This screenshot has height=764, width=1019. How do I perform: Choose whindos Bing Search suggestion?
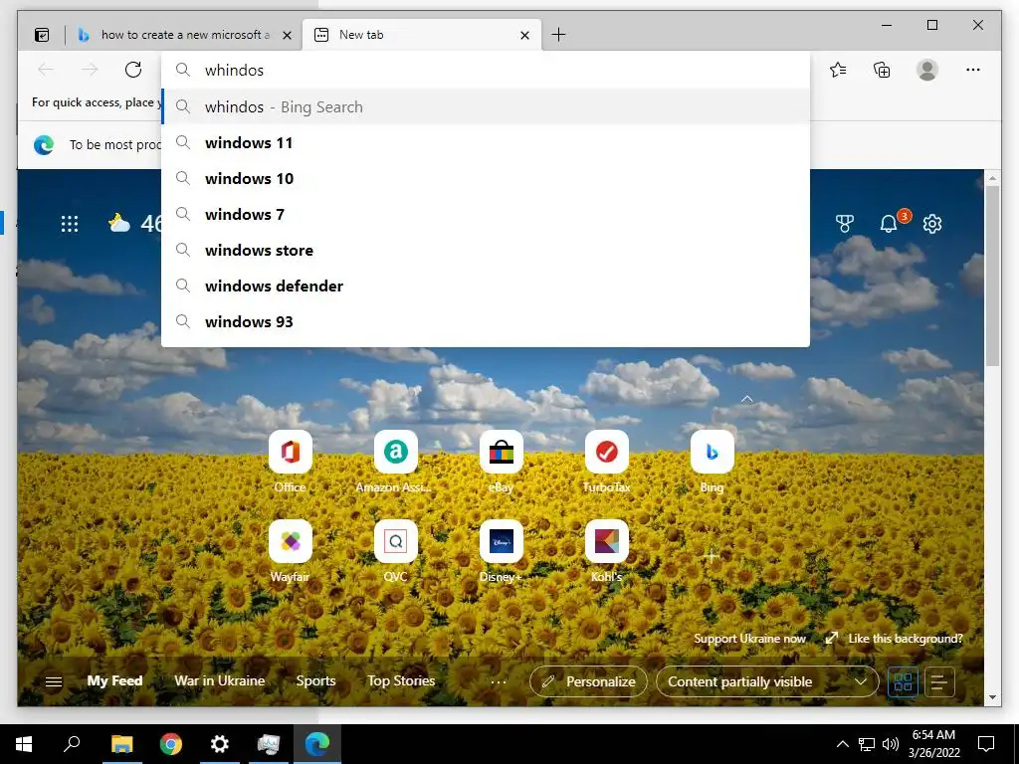486,106
